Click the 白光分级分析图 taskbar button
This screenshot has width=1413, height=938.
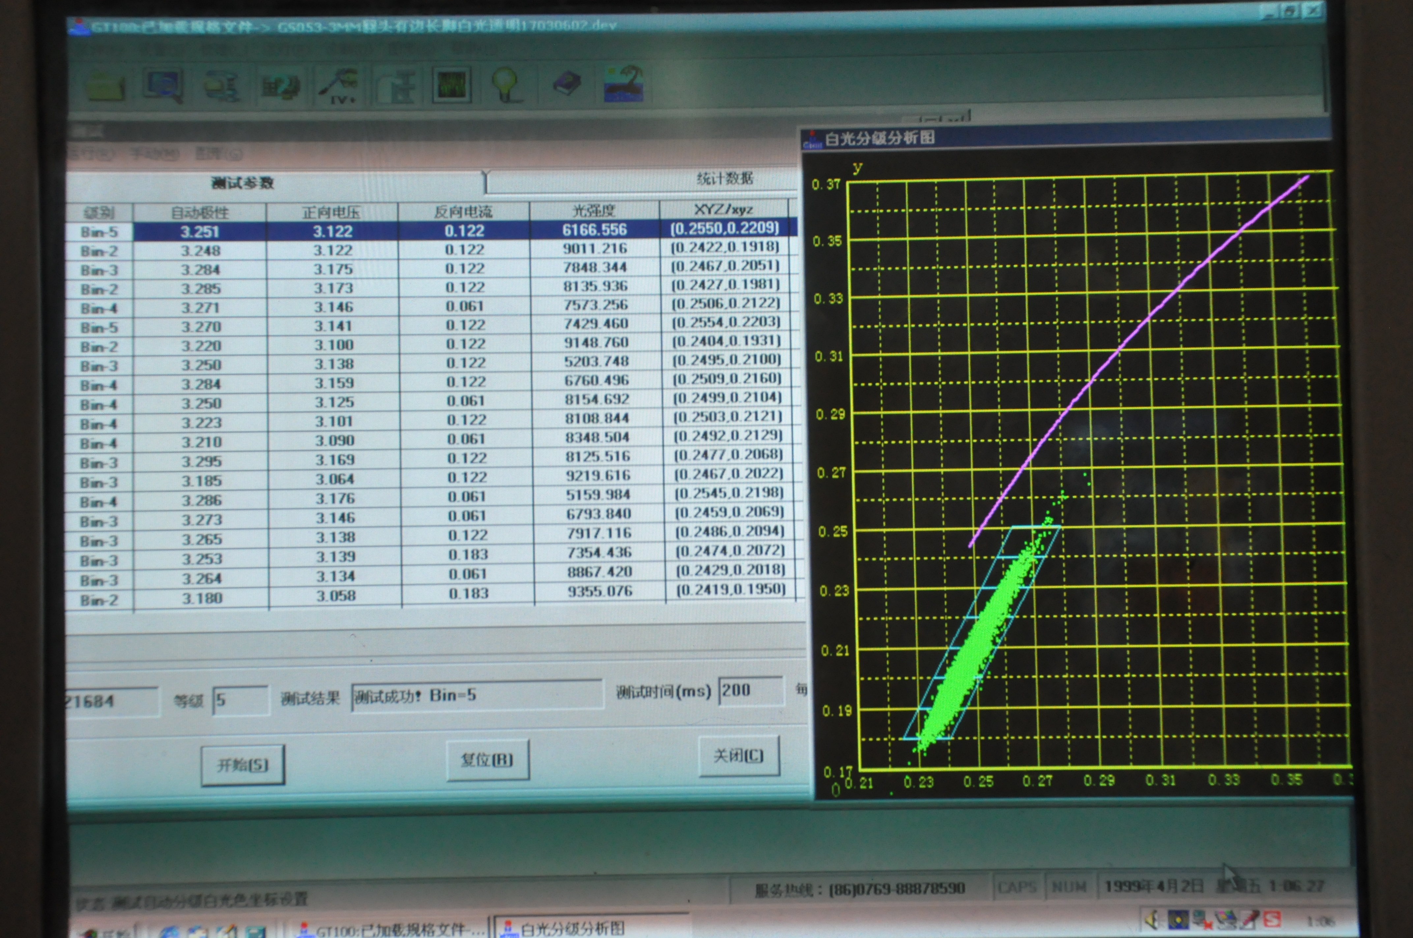[571, 928]
